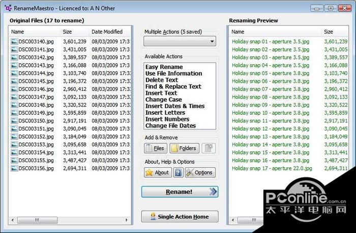This screenshot has height=233, width=356.
Task: Click the help question mark icon button
Action: click(x=178, y=172)
